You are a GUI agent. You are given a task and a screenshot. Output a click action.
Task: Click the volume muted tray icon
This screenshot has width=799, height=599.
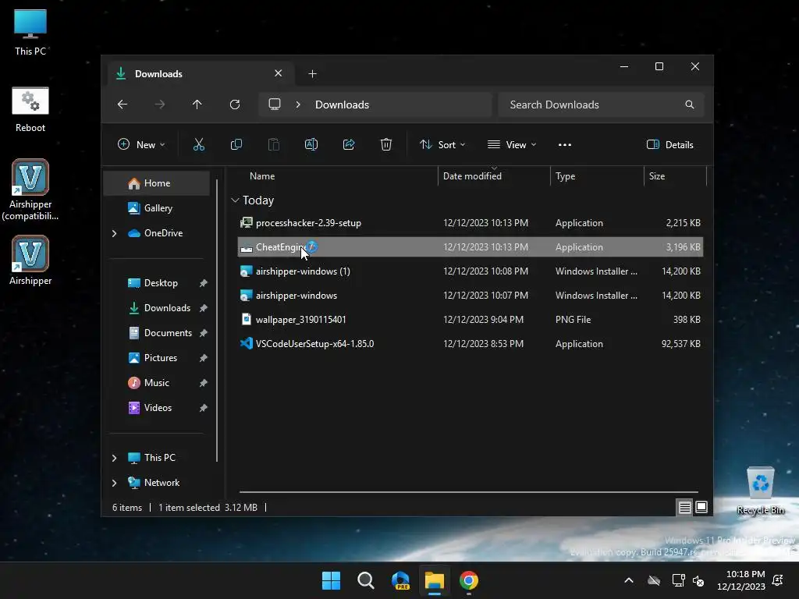[698, 580]
